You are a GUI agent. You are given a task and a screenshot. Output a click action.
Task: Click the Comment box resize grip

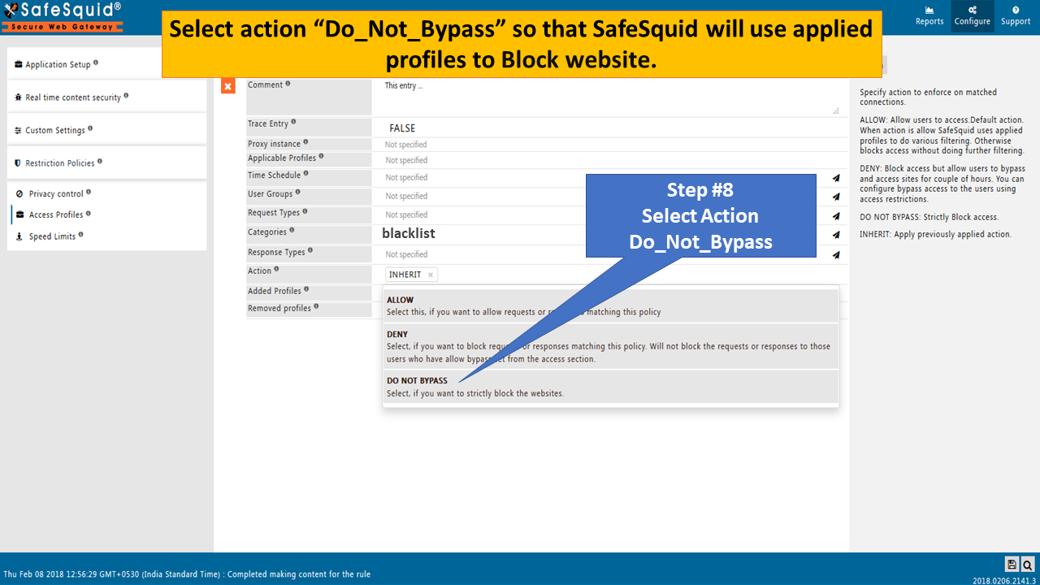(836, 111)
